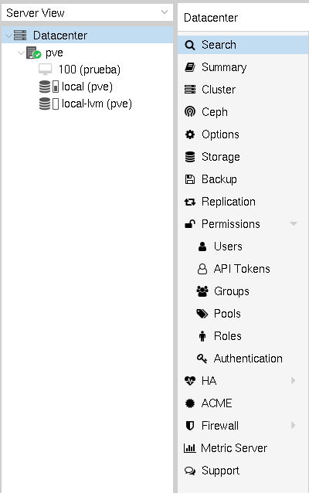Collapse the Permissions submenu arrow

click(x=294, y=224)
